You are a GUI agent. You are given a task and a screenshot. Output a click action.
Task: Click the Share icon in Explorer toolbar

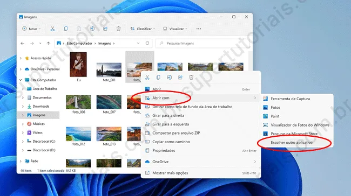click(105, 29)
